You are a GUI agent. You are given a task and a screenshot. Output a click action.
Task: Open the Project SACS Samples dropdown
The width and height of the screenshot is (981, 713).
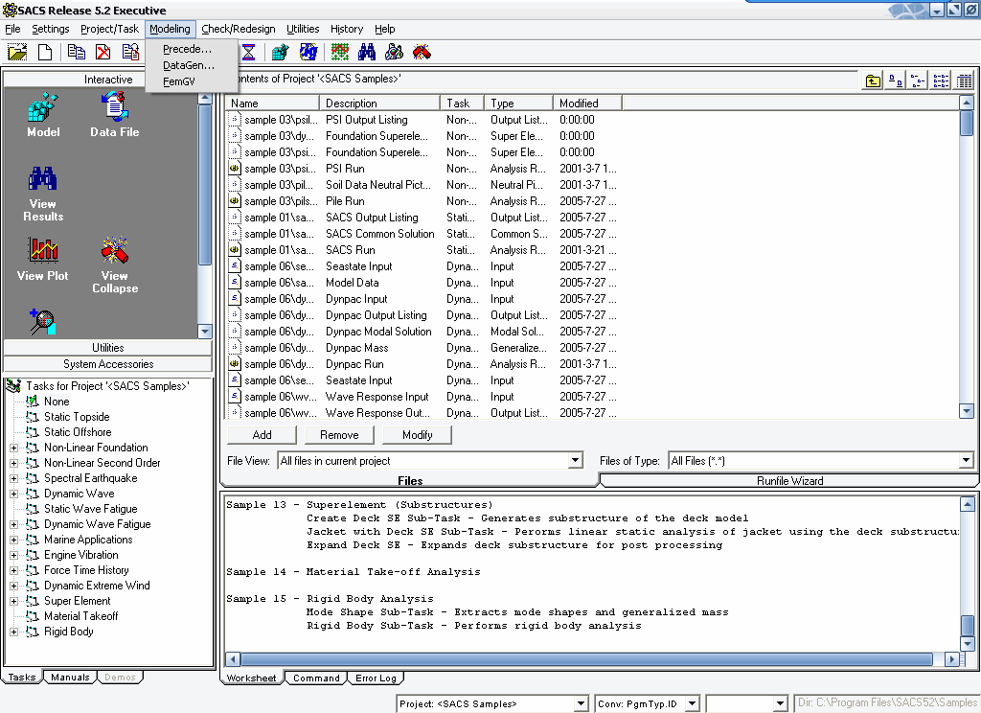pyautogui.click(x=582, y=703)
